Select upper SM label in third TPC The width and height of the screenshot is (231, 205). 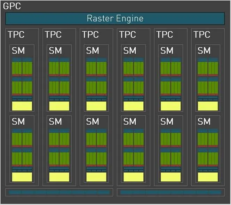tap(93, 50)
